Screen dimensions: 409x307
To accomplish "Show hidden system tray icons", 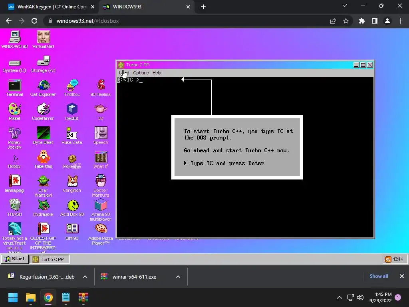I will (x=340, y=297).
